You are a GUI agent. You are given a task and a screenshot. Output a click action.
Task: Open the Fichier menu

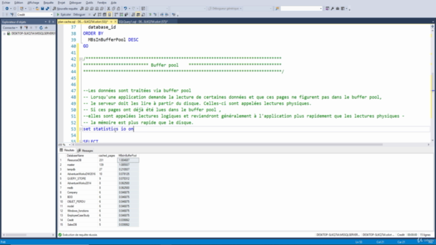[6, 3]
